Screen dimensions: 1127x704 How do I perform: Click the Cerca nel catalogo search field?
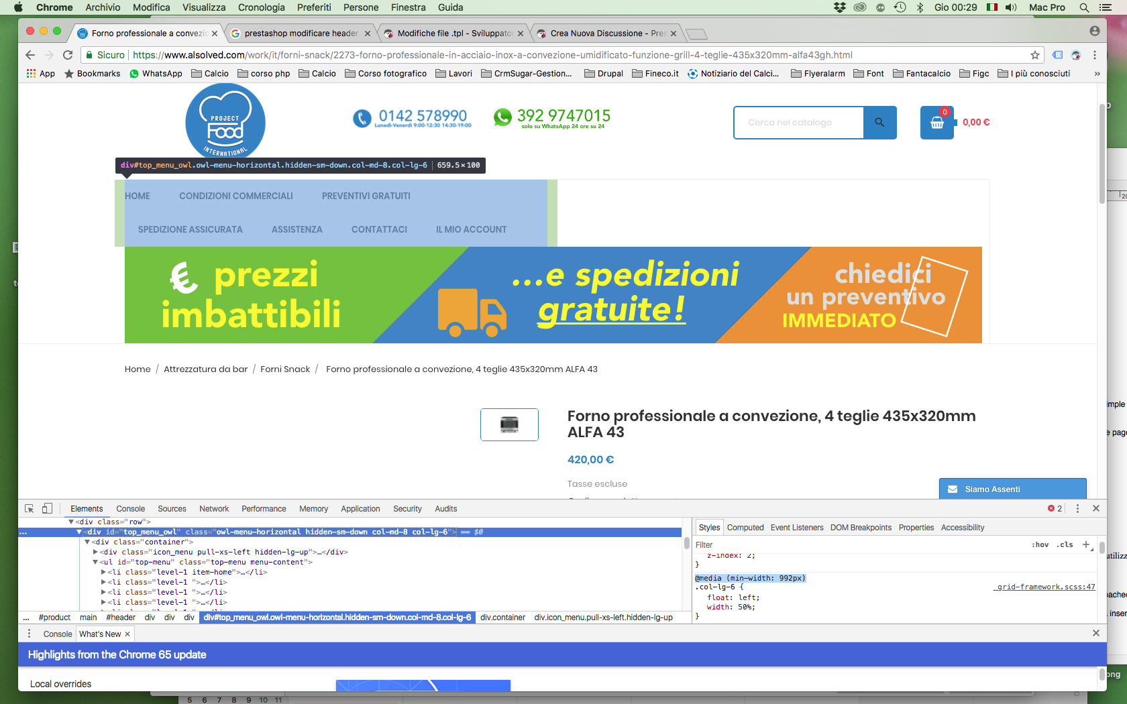click(799, 123)
